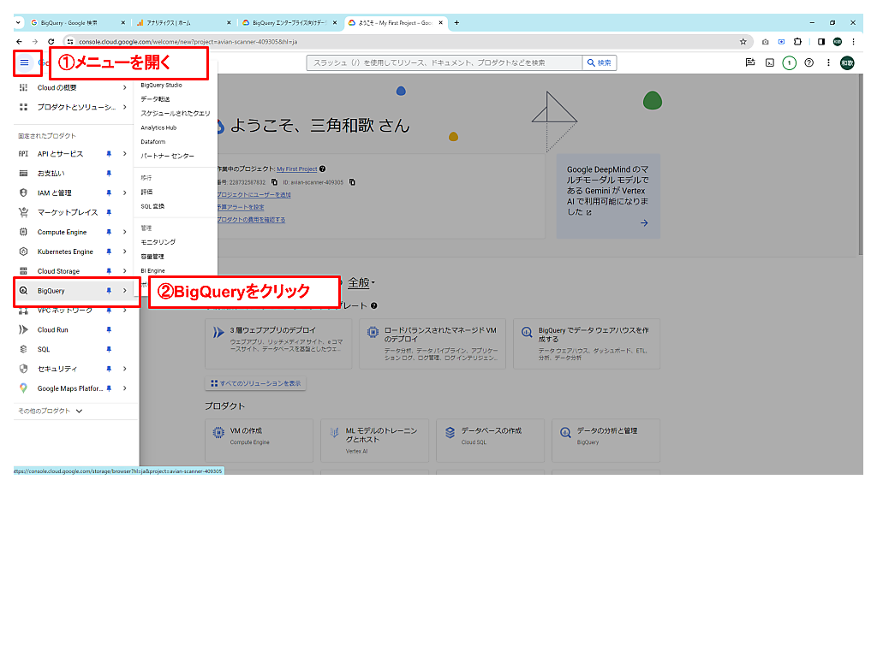The height and width of the screenshot is (657, 877).
Task: Unpin Kubernetes Engine from sidebar
Action: pos(109,252)
